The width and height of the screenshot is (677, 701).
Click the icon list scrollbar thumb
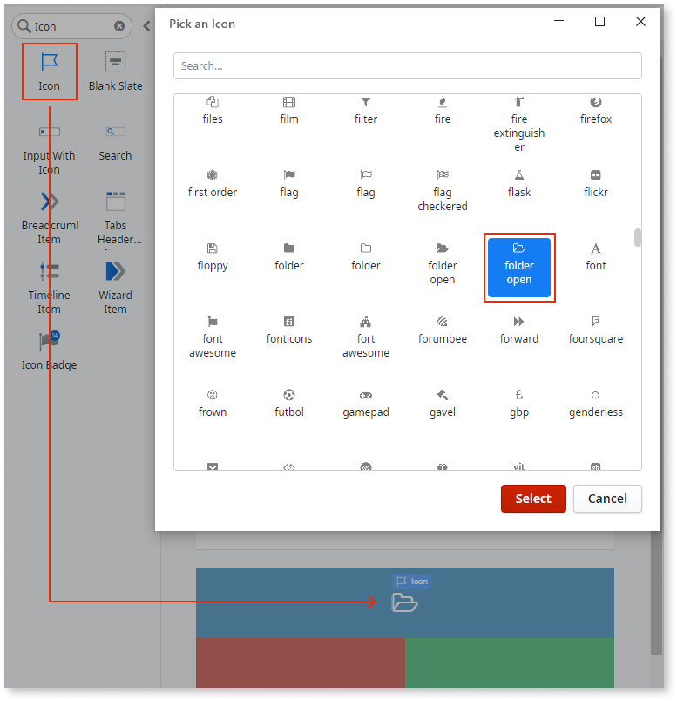[638, 237]
